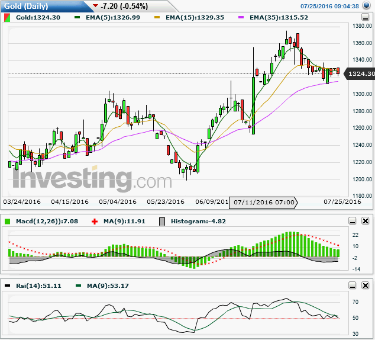
Task: Click the 03/24/2016 date axis label
Action: click(x=22, y=201)
